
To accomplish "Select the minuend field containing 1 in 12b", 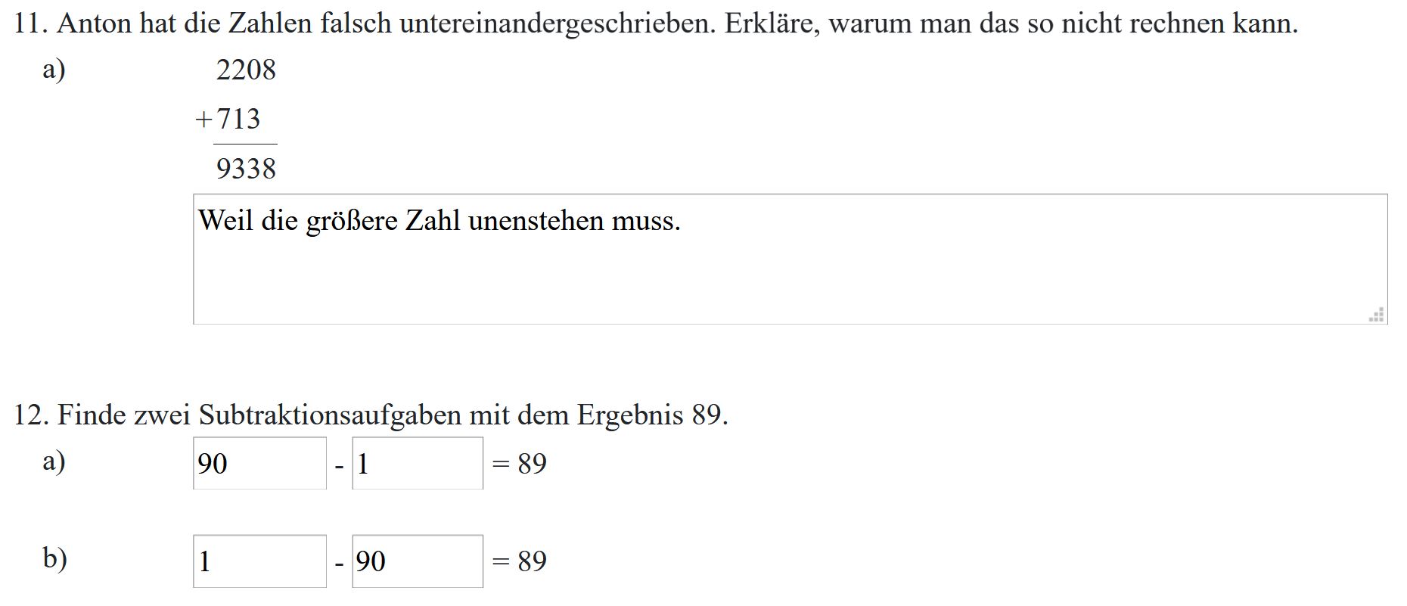I will tap(259, 561).
